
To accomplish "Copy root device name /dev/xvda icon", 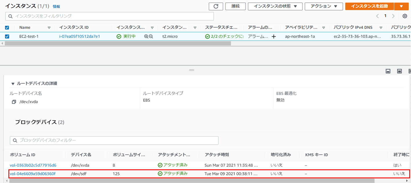I will point(14,102).
